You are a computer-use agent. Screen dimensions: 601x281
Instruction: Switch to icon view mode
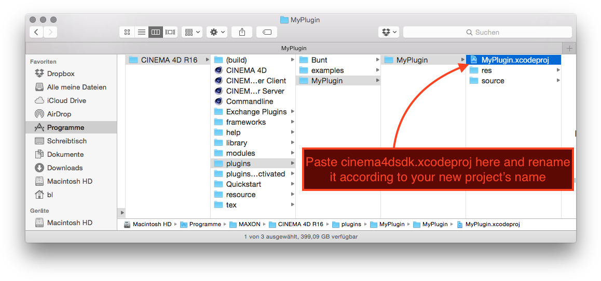tap(127, 32)
